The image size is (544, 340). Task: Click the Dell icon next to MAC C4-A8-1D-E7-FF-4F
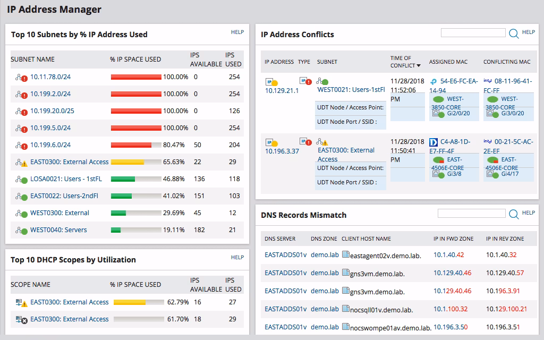[433, 142]
